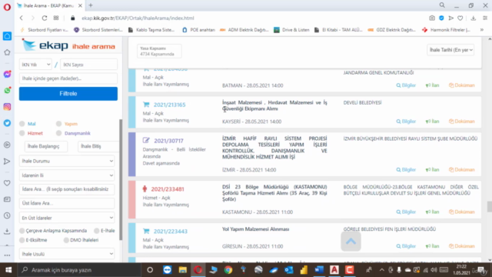
Task: Open sidebar history clock icon
Action: pyautogui.click(x=7, y=215)
